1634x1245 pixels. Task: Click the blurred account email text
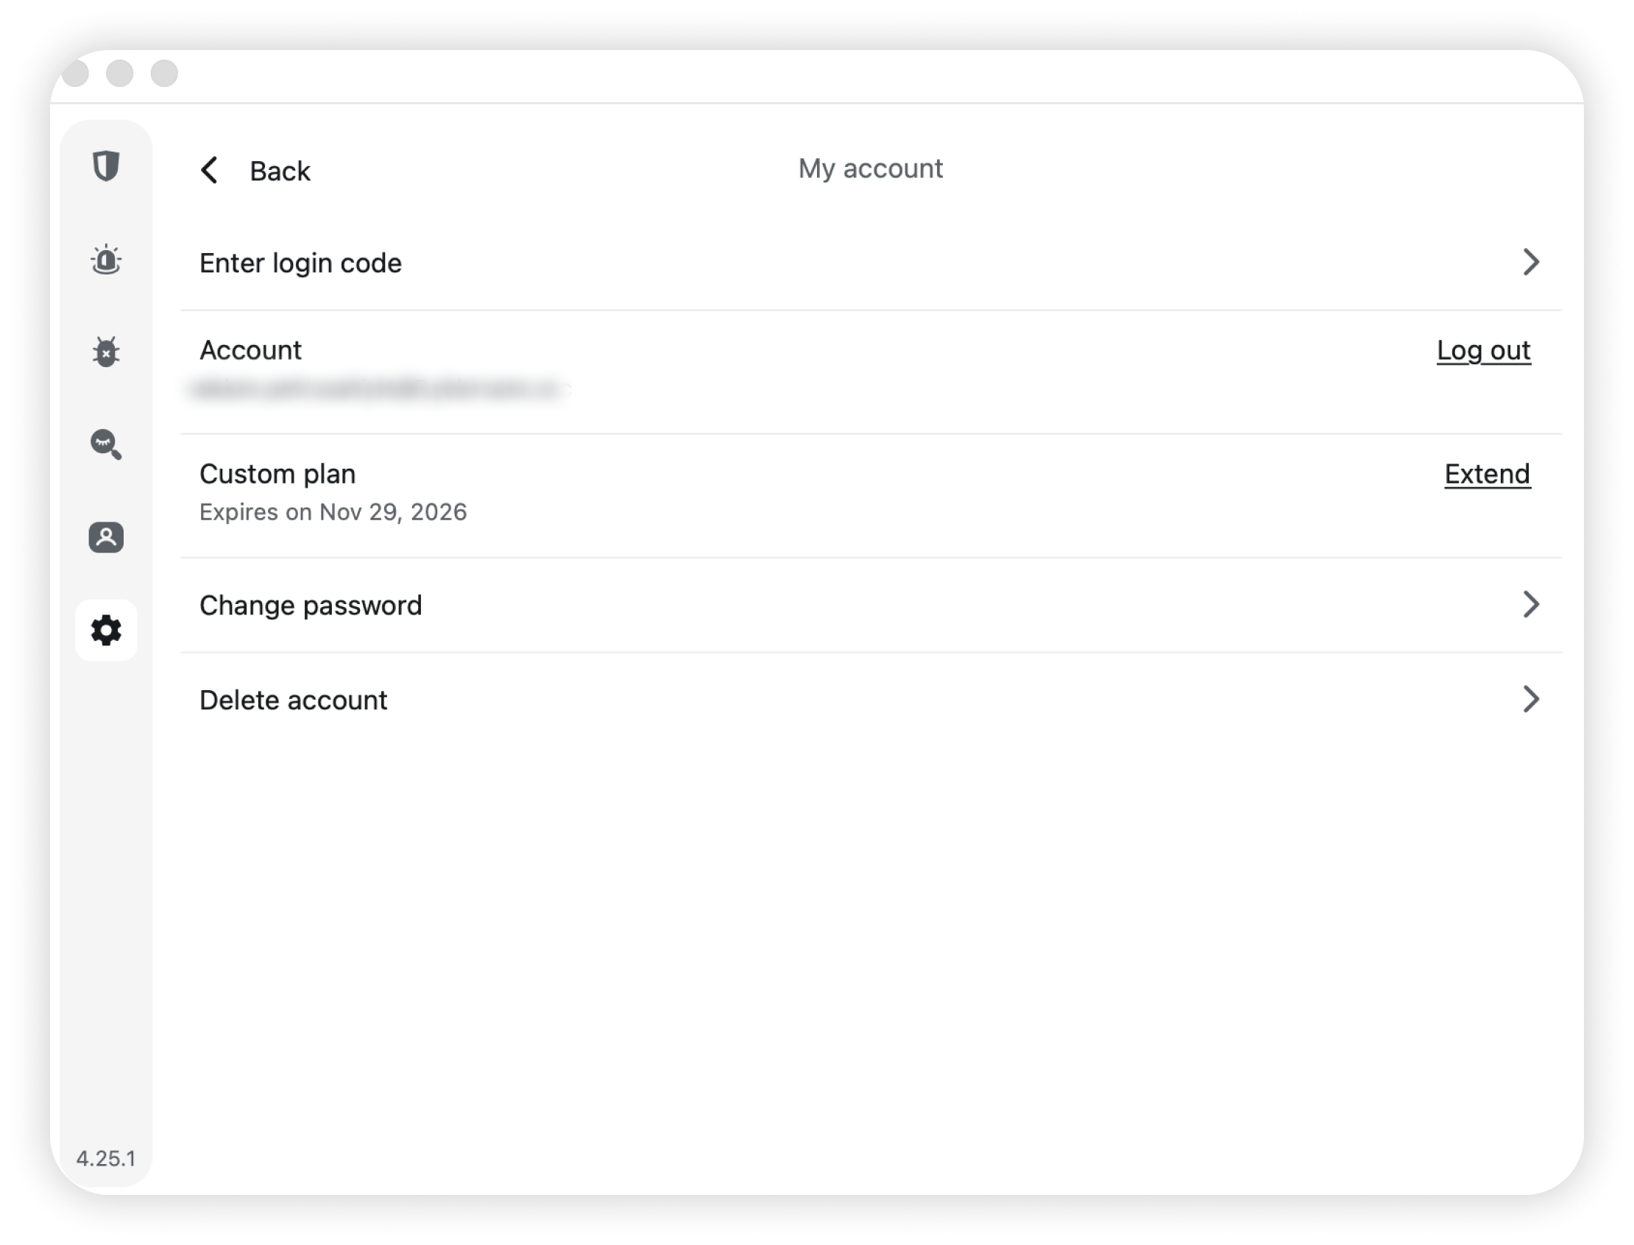tap(378, 389)
